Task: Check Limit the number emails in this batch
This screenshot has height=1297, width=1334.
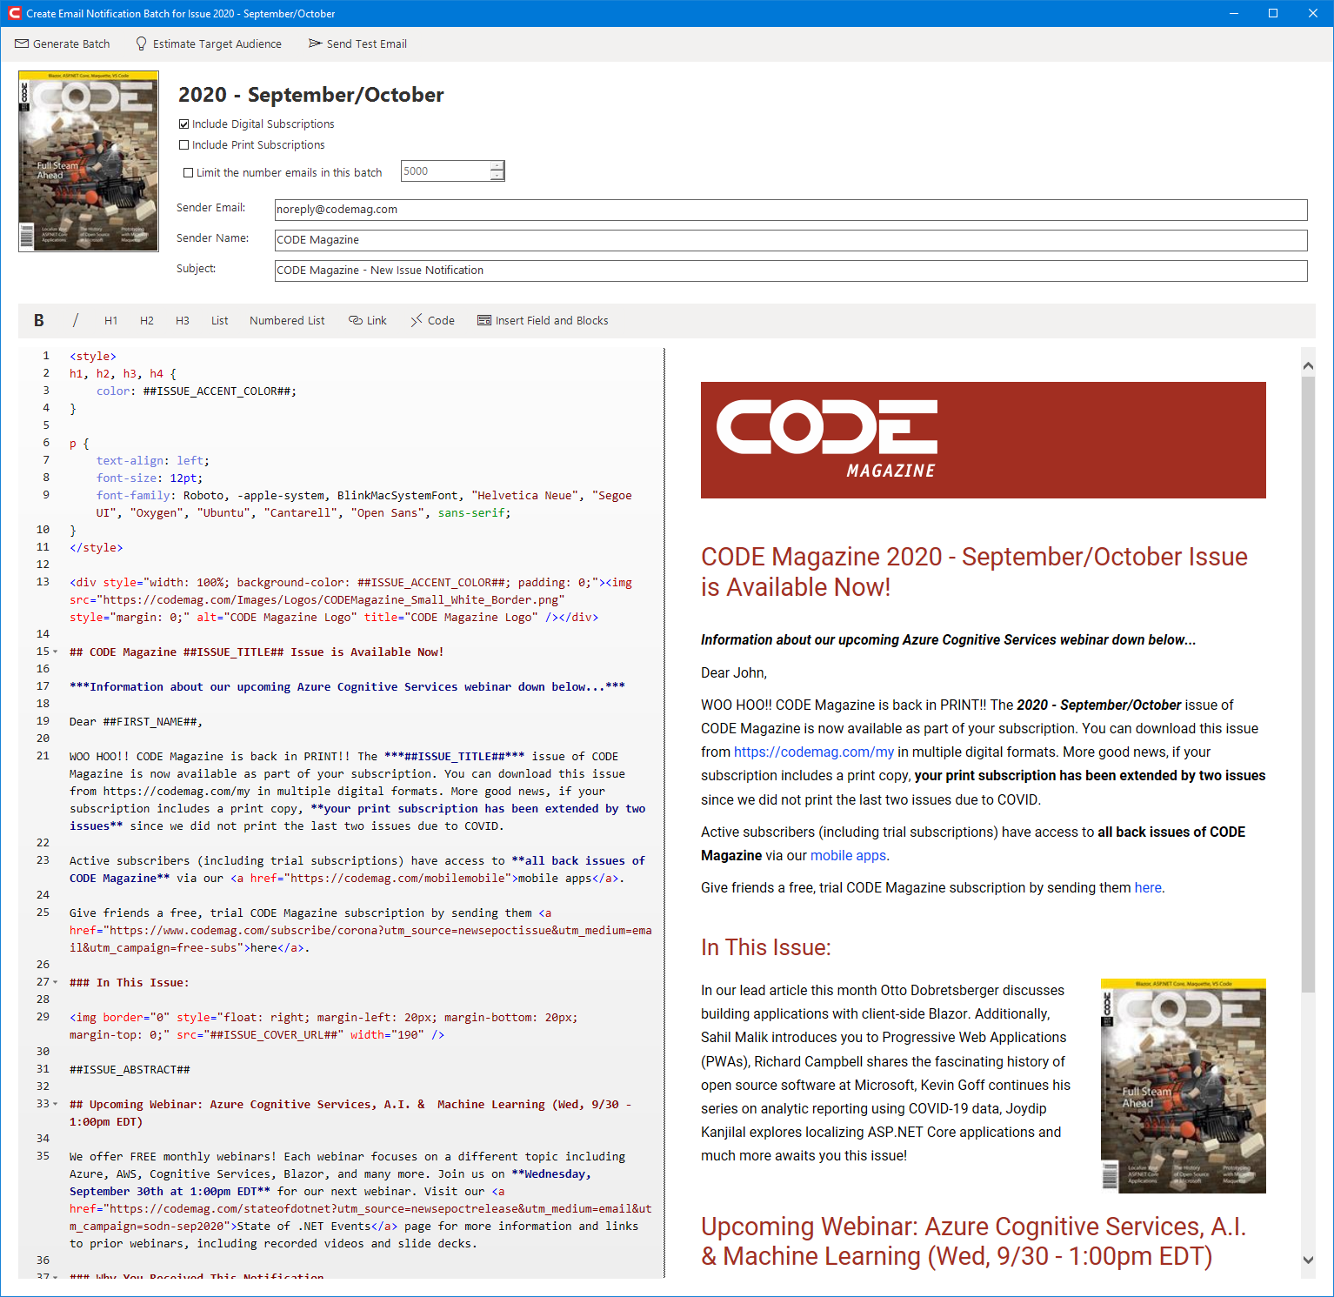Action: pyautogui.click(x=188, y=173)
